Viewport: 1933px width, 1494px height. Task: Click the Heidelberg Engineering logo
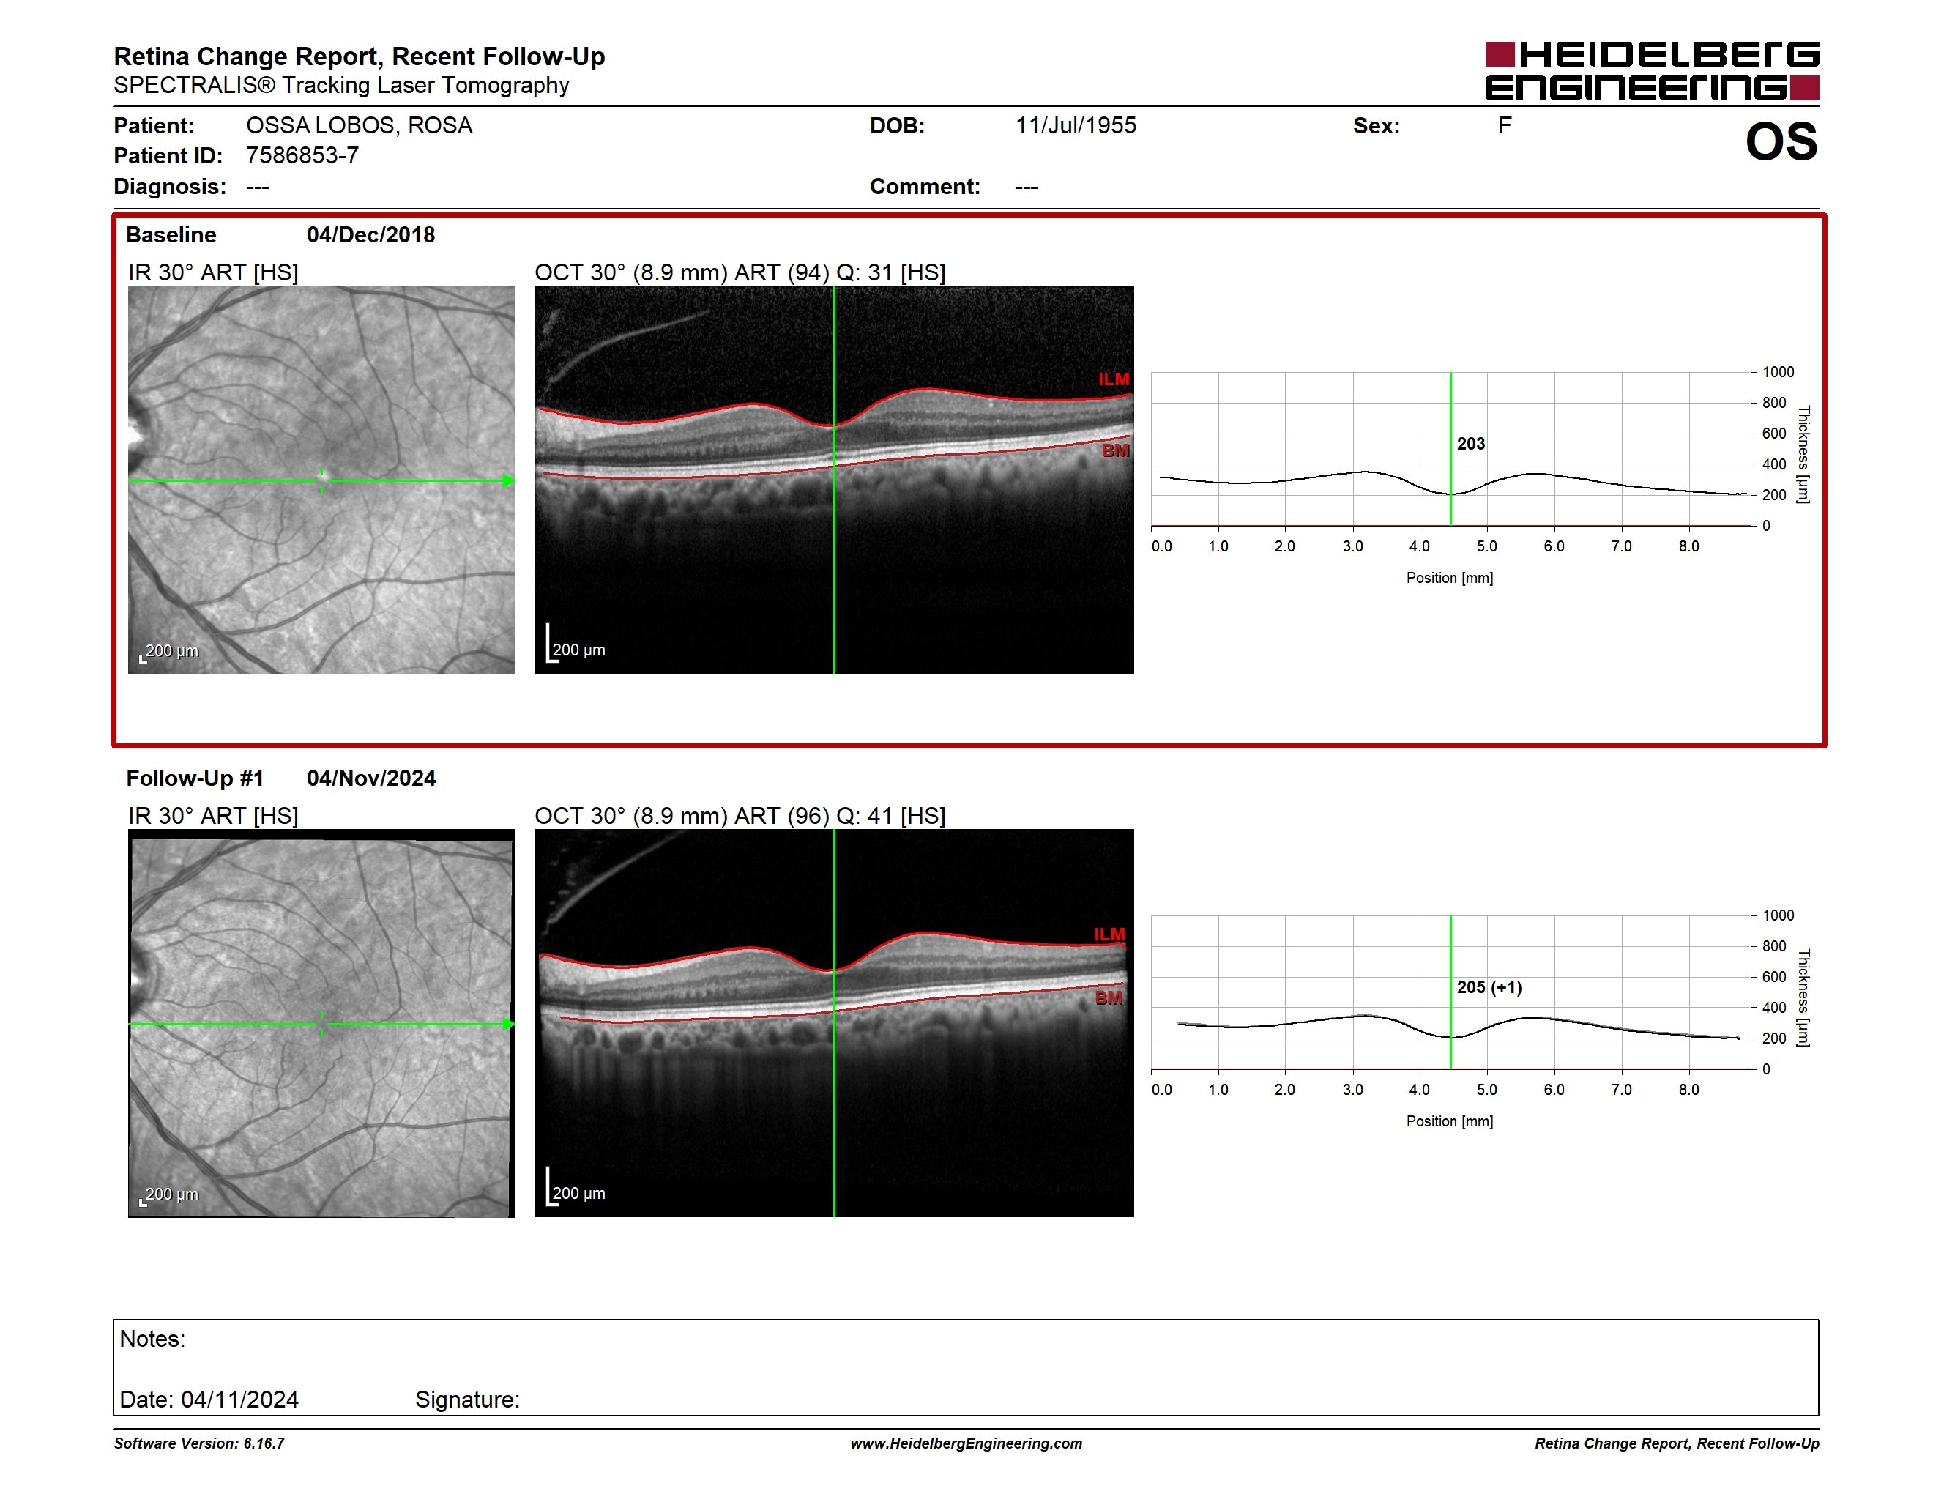pyautogui.click(x=1652, y=71)
